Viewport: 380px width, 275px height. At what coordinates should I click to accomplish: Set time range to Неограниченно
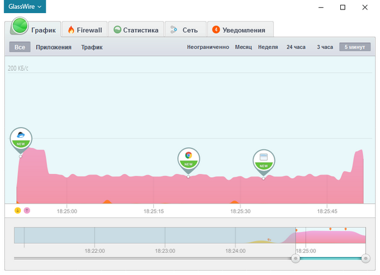click(x=208, y=48)
